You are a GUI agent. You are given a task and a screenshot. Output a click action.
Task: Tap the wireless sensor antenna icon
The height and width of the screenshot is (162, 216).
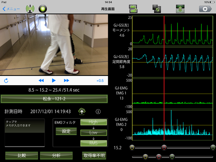[30, 9]
